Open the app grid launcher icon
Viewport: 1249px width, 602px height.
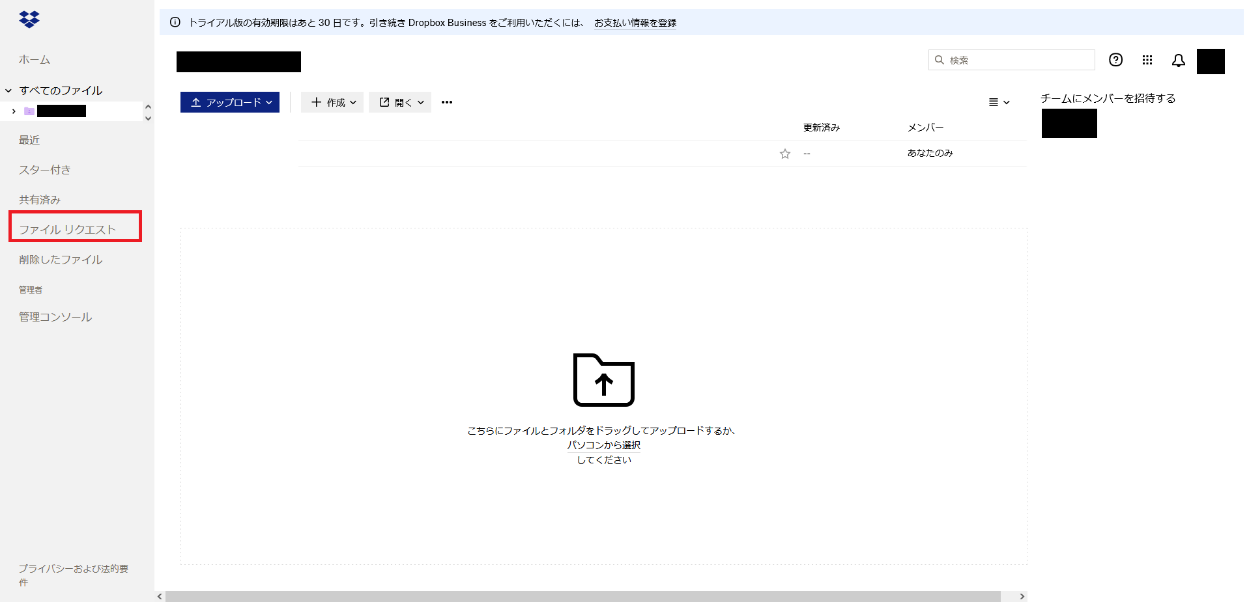point(1147,60)
